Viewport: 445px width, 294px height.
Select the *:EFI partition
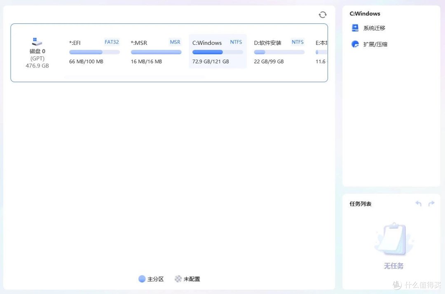(x=94, y=51)
